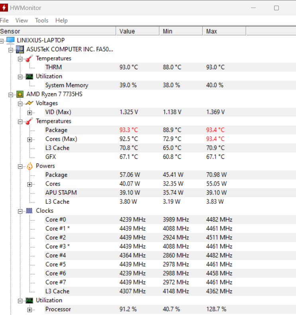Click the Utilization graph icon under ASUSTeK
Screen dimensions: 296x315
coord(29,76)
